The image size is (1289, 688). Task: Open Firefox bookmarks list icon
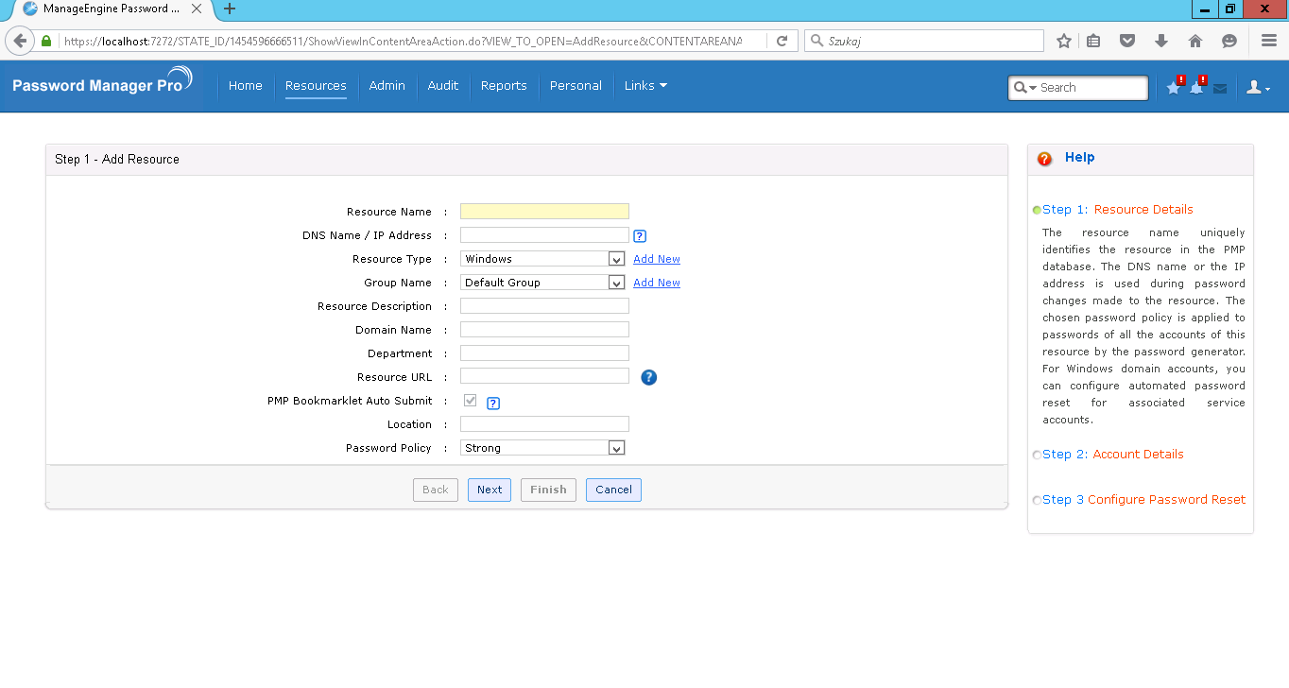pyautogui.click(x=1093, y=42)
